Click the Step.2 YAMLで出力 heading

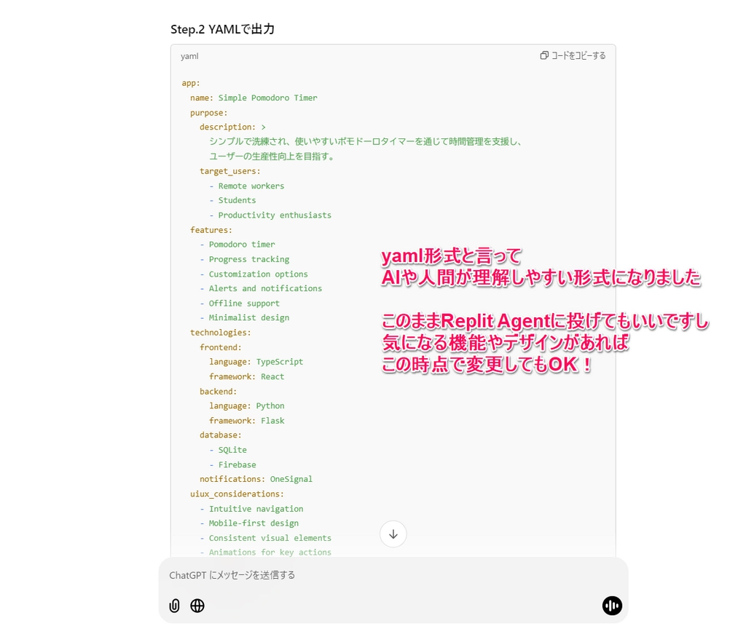[x=223, y=29]
